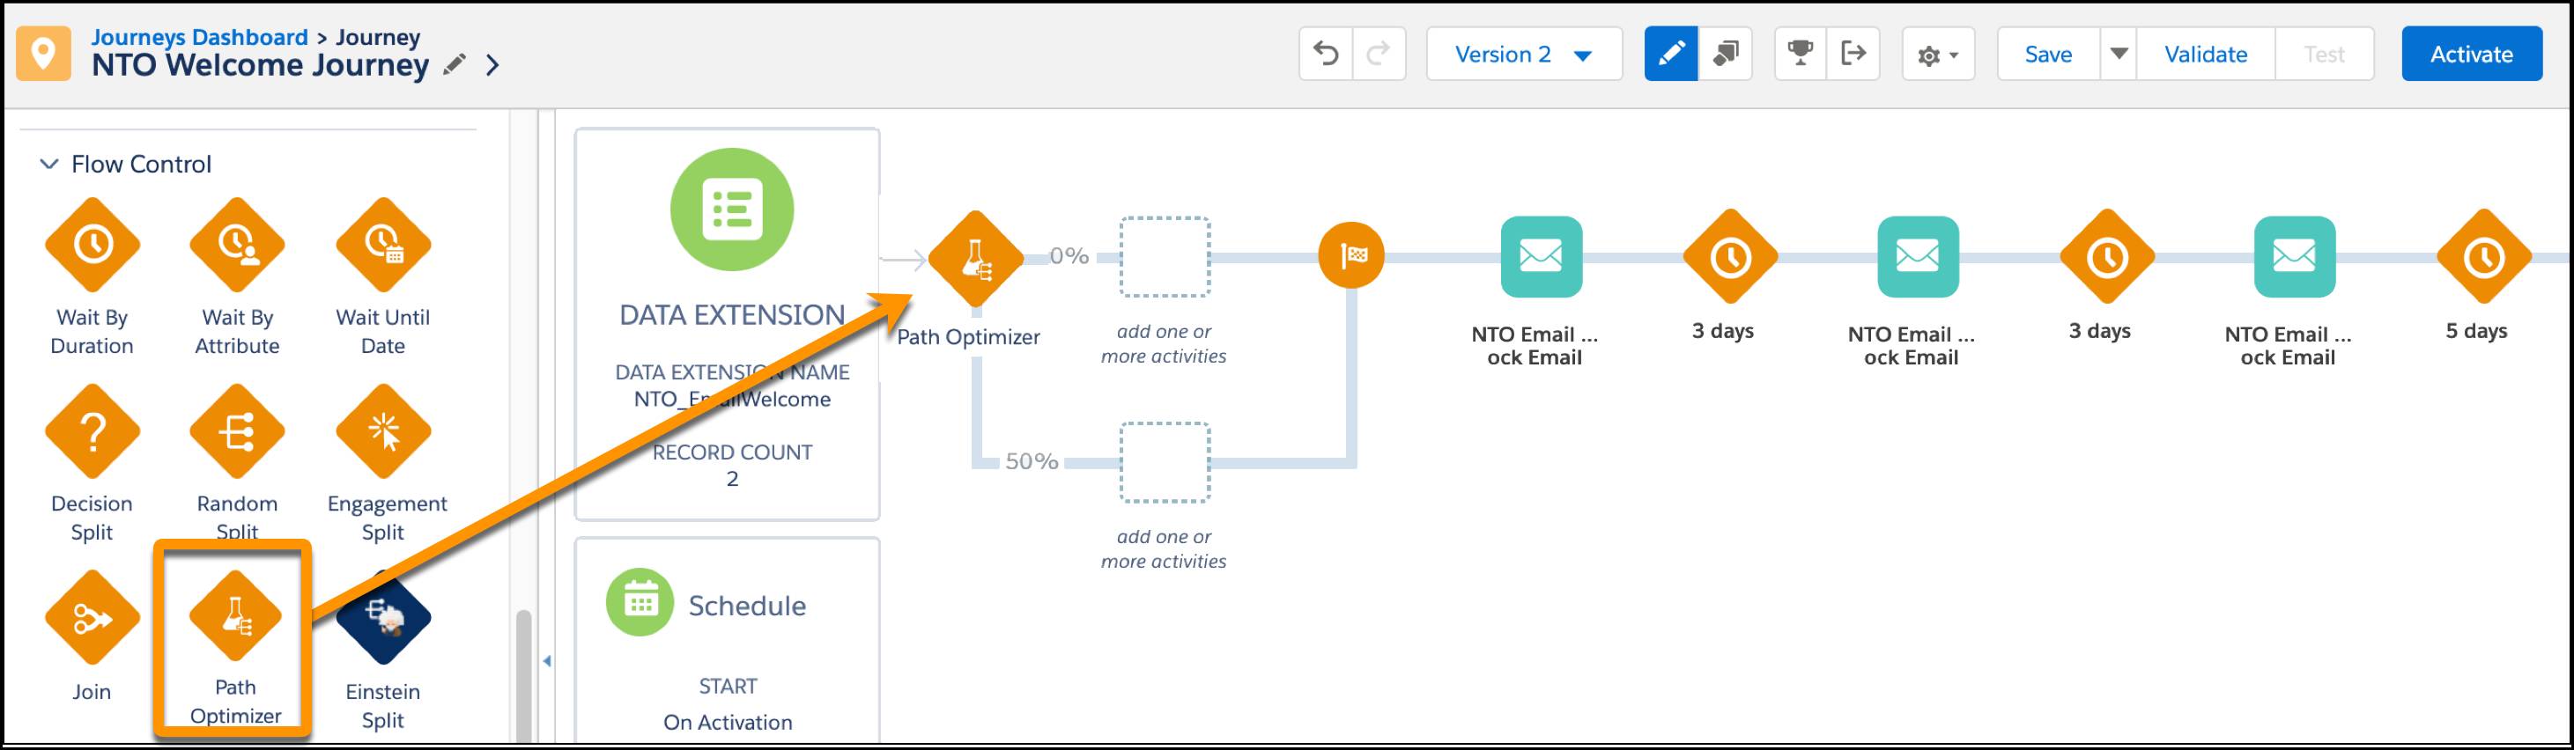Image resolution: width=2574 pixels, height=750 pixels.
Task: Open the 5 days wait activity
Action: tap(2483, 257)
